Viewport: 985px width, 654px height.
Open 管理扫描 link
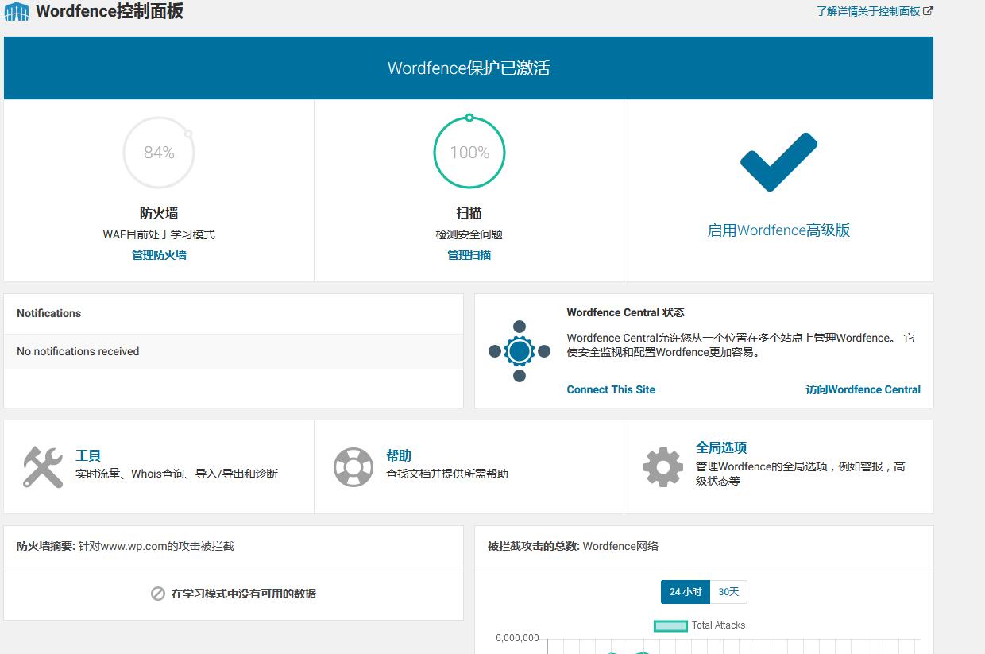point(469,255)
